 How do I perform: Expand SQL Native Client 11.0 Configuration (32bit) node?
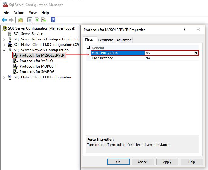(x=4, y=45)
